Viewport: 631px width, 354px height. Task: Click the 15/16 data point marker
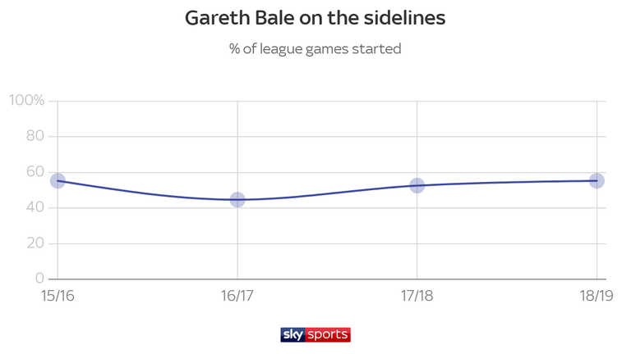(58, 181)
